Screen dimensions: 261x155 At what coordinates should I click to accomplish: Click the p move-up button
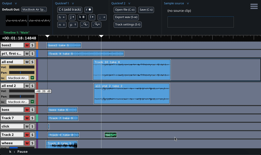point(73,25)
